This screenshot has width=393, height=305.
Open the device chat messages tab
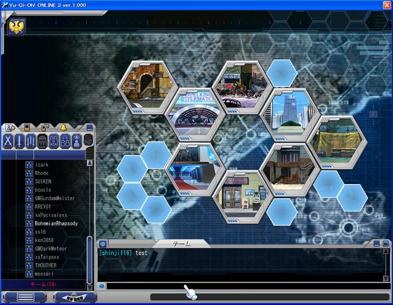45,128
